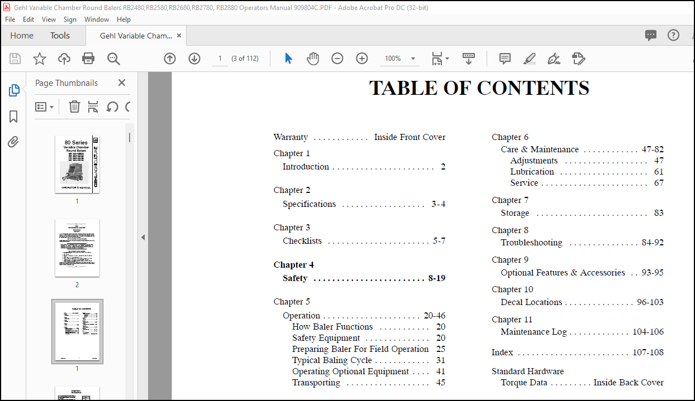This screenshot has height=401, width=695.
Task: Select the table of contents thumbnail
Action: [77, 331]
